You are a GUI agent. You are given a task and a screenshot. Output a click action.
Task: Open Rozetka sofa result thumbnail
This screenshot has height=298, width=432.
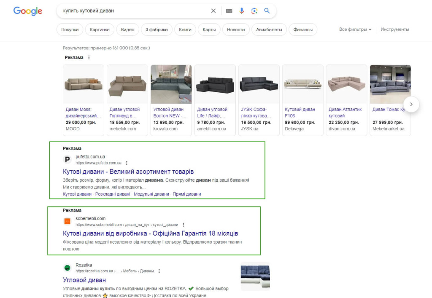255,277
